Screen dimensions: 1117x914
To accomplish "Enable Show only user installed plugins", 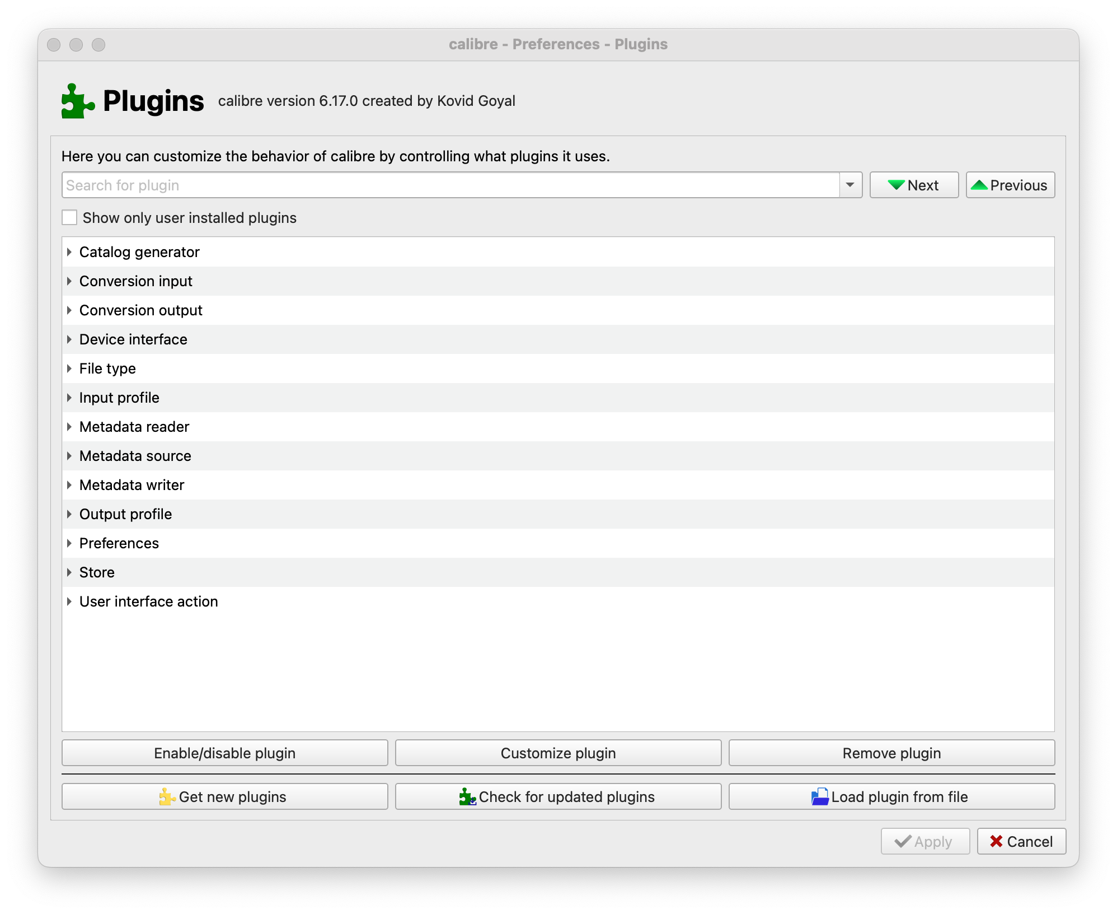I will (69, 218).
